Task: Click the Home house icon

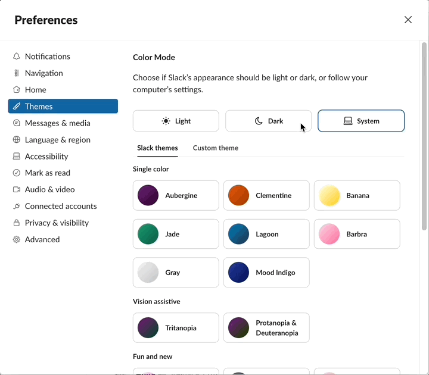Action: 17,90
